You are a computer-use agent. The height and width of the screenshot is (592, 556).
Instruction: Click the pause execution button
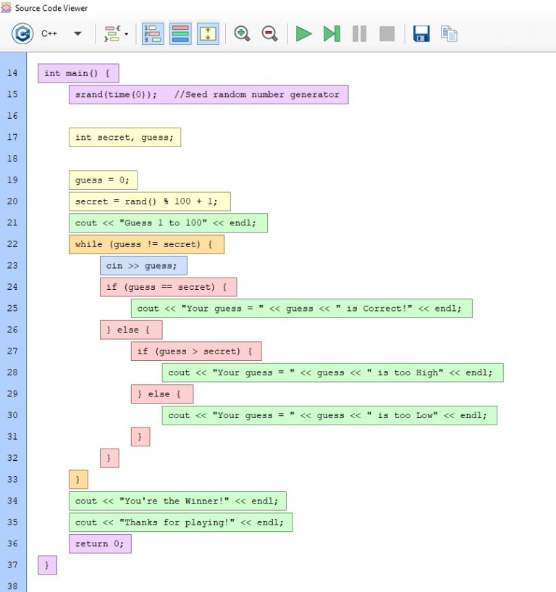point(360,33)
